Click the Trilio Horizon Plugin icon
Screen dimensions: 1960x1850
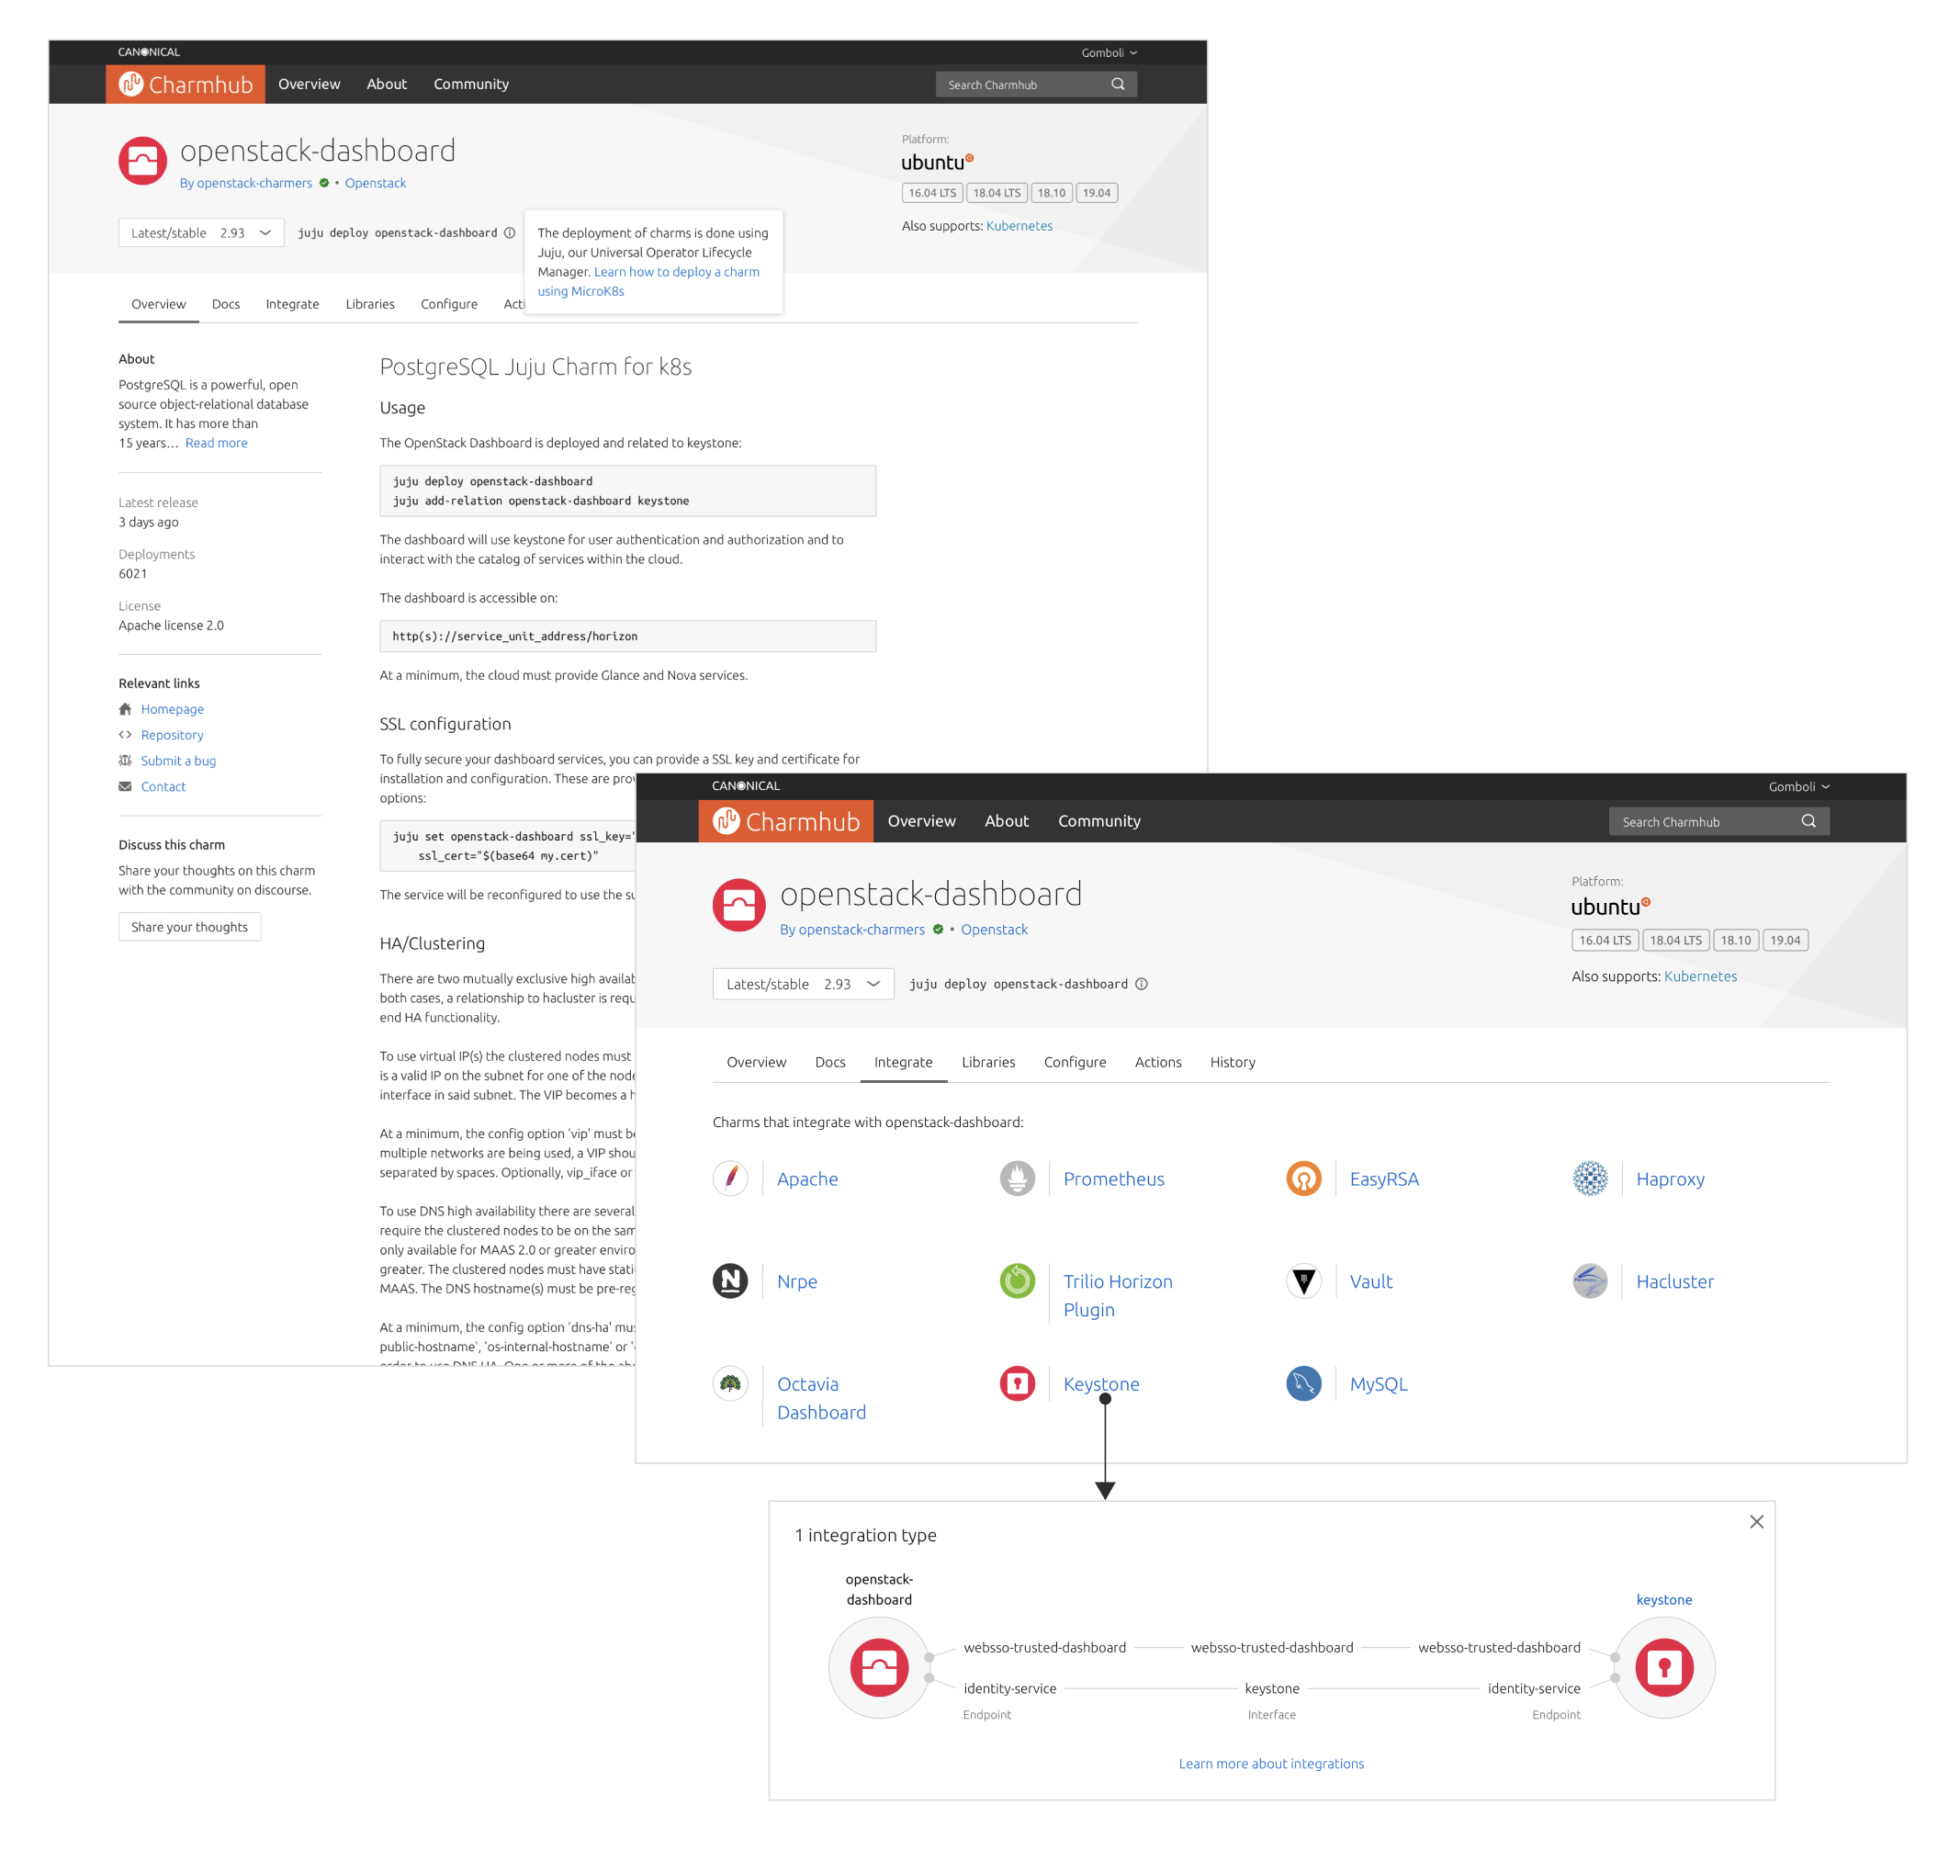(x=1018, y=1281)
